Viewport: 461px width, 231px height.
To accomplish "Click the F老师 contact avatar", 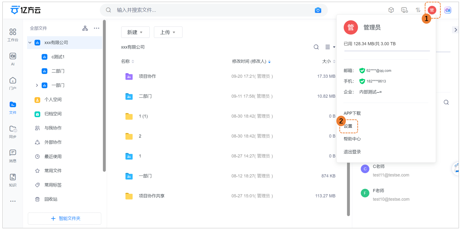I will click(x=365, y=193).
